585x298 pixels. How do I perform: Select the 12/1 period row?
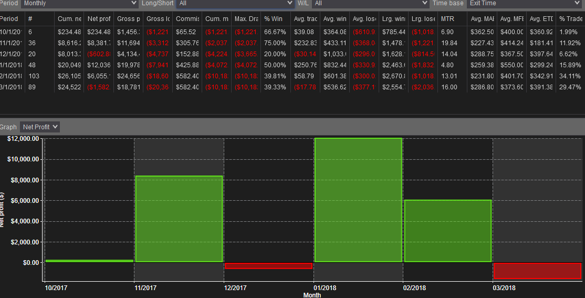pos(292,54)
